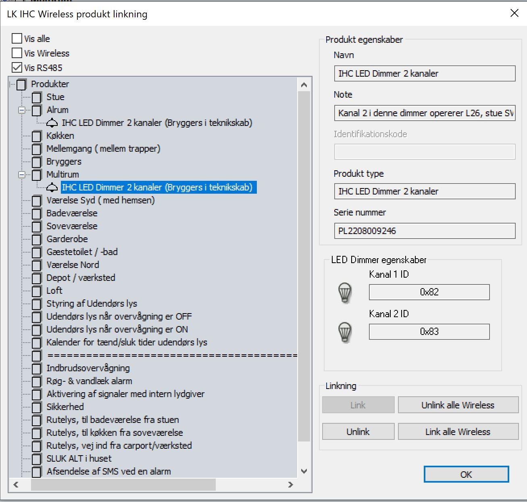The height and width of the screenshot is (502, 527).
Task: Click the page icon beside Værelse Nord
Action: (37, 265)
